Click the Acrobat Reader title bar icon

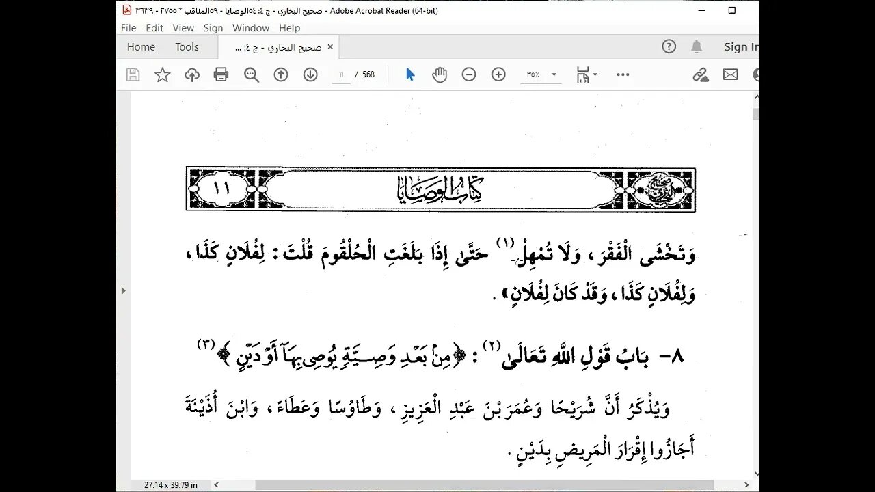coord(127,10)
